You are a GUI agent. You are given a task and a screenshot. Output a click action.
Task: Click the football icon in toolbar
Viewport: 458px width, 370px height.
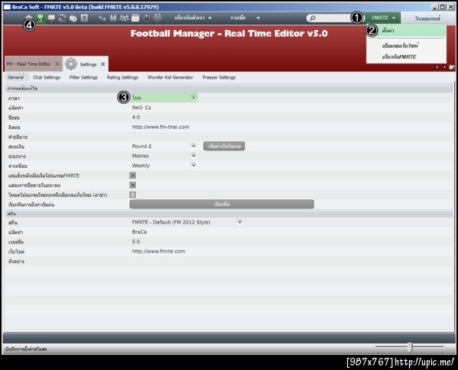(x=158, y=18)
